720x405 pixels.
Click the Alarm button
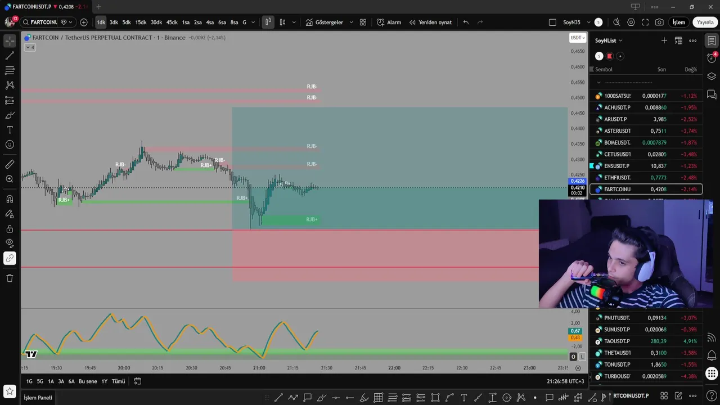pos(389,22)
